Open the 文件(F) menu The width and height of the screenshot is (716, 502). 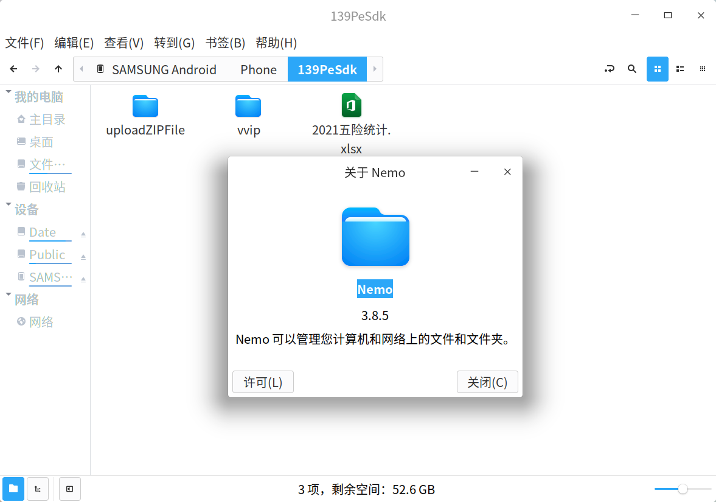24,43
